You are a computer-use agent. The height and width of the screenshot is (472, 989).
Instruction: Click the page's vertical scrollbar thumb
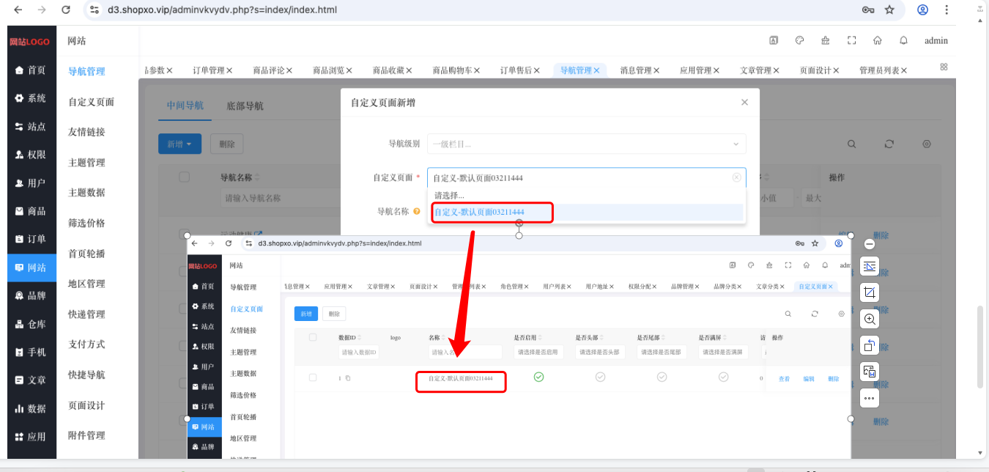click(x=981, y=345)
